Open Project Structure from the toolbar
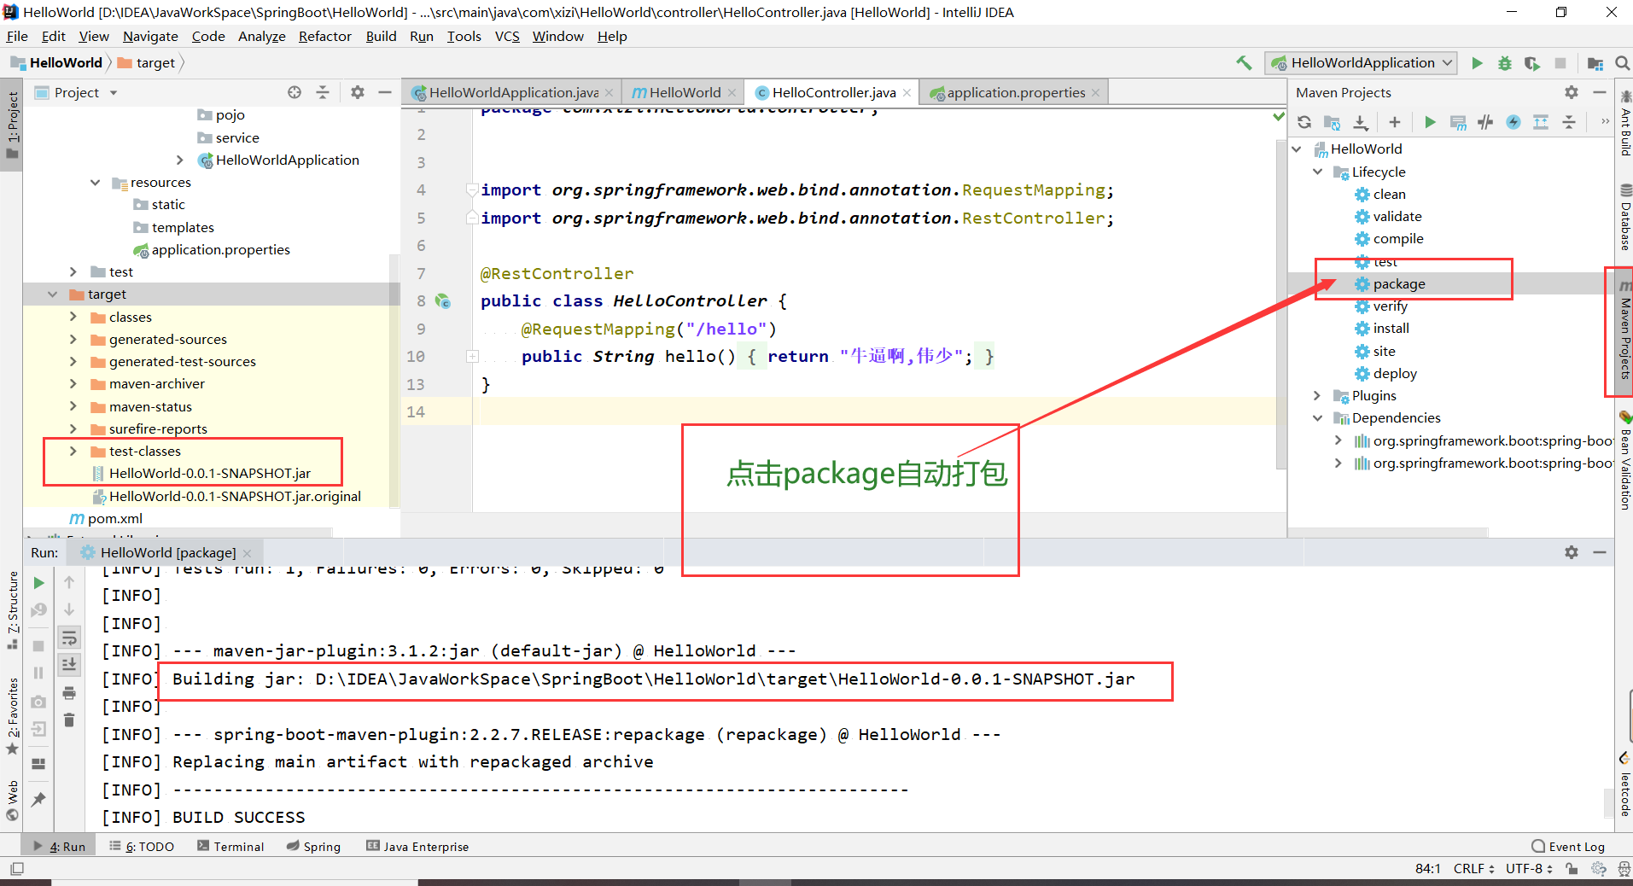This screenshot has height=886, width=1633. click(x=1595, y=63)
